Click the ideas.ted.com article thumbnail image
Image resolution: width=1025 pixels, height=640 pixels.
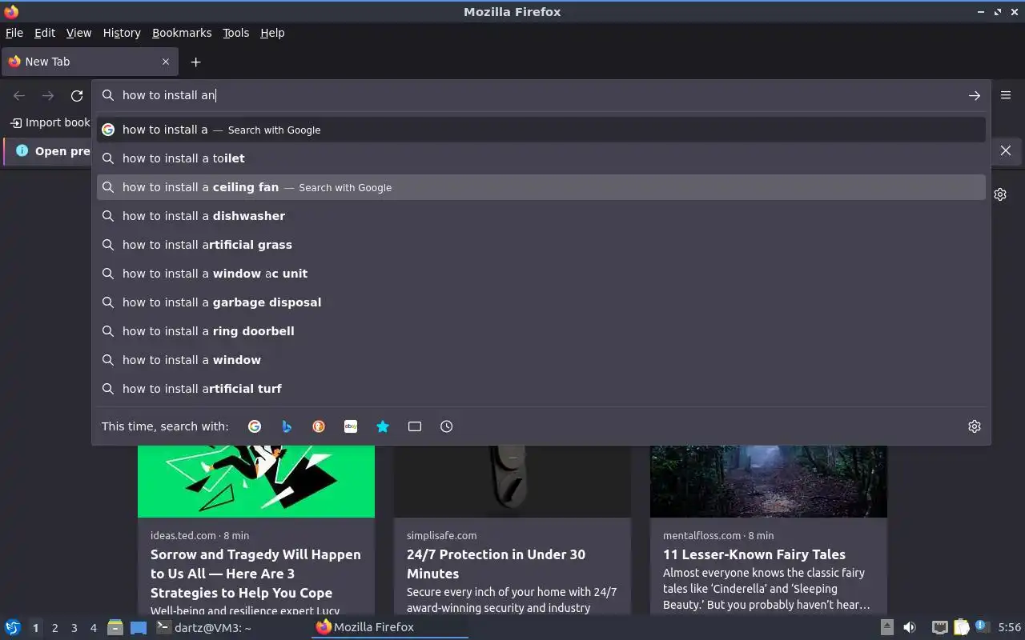tap(256, 481)
